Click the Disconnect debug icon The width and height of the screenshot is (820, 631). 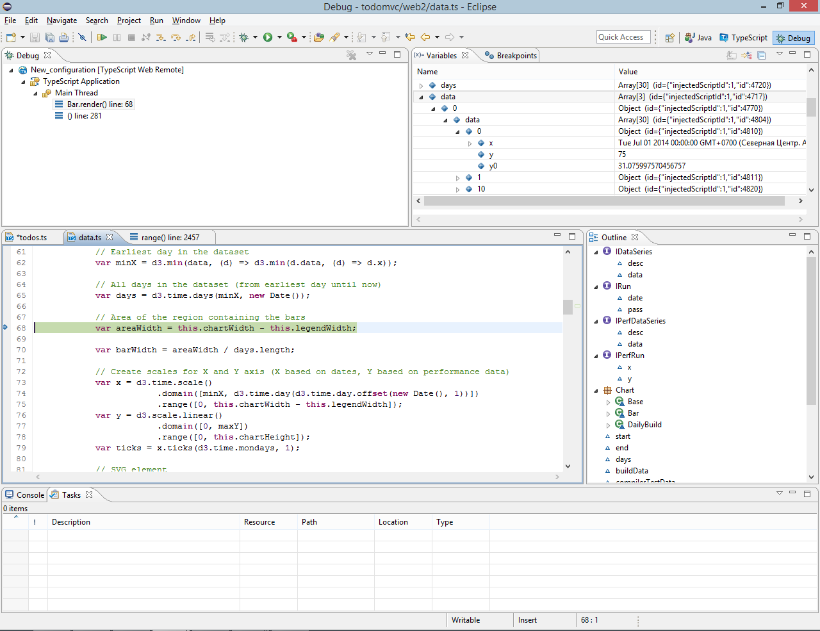click(x=146, y=37)
